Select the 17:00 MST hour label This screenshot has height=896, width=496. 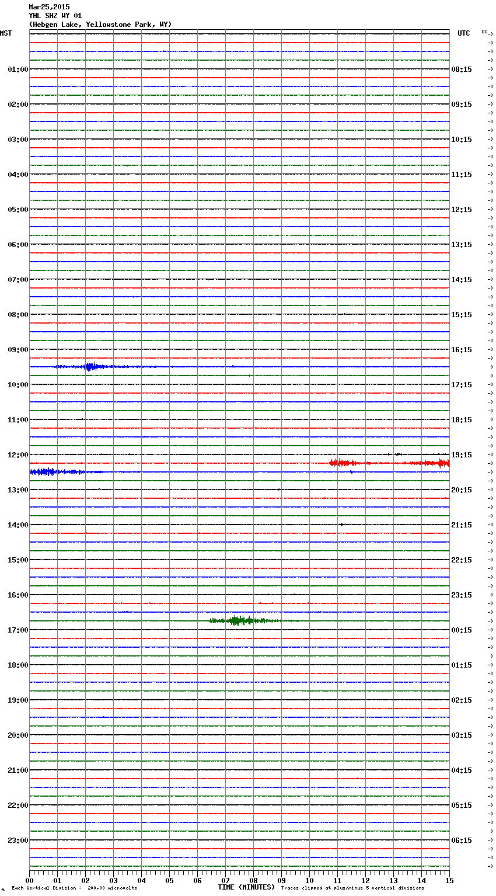18,630
